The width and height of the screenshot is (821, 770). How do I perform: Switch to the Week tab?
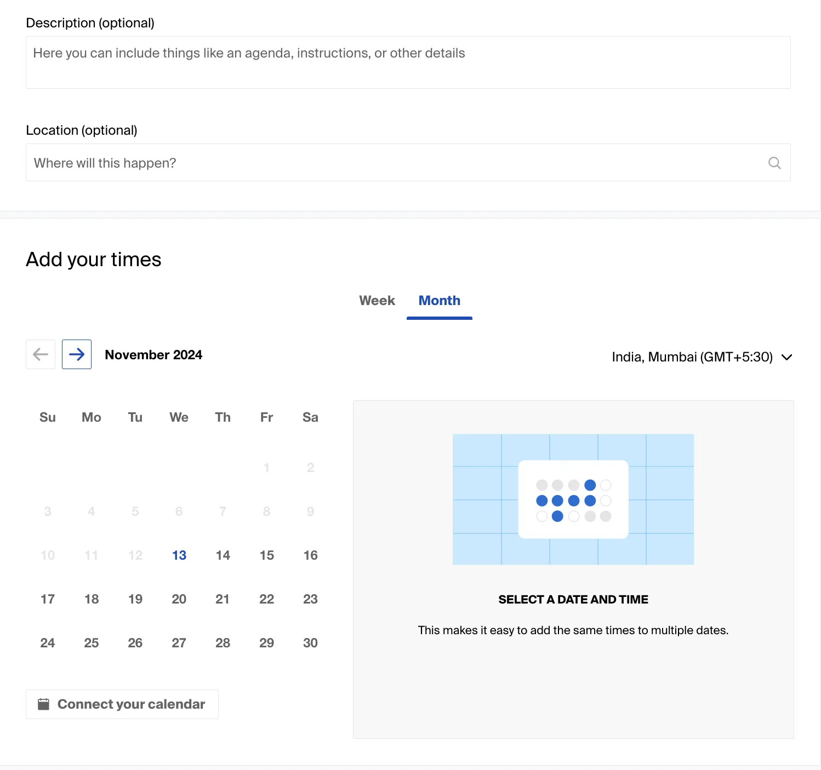(377, 301)
